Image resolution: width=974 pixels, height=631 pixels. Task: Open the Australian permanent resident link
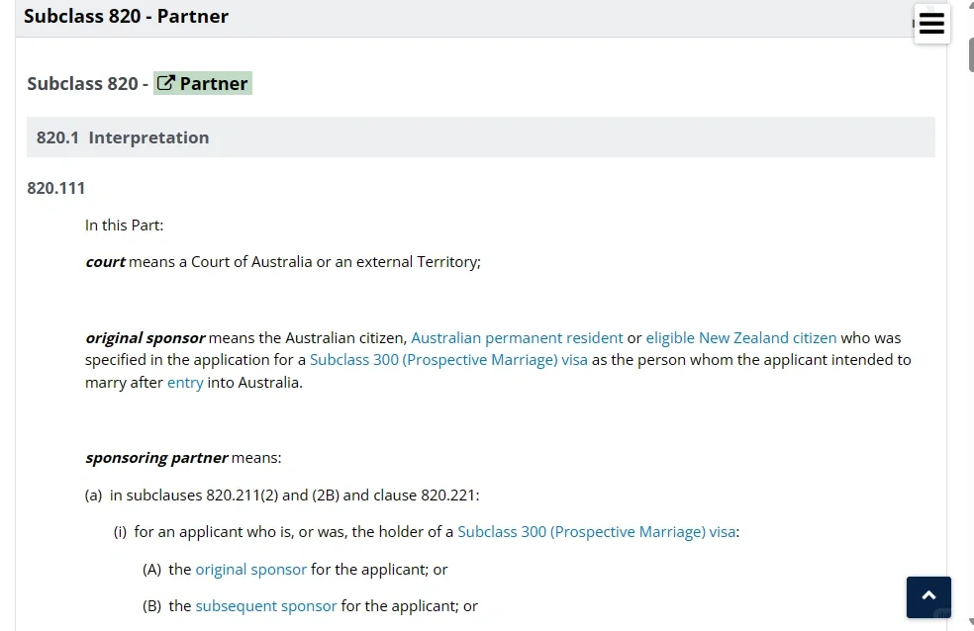click(x=517, y=338)
